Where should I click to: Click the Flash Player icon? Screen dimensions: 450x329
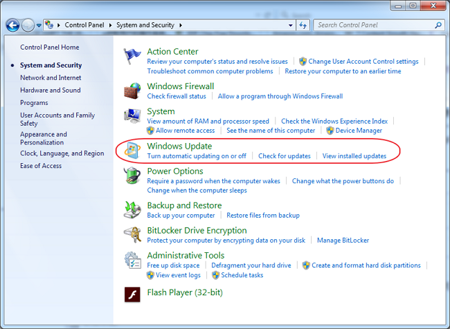coord(132,294)
